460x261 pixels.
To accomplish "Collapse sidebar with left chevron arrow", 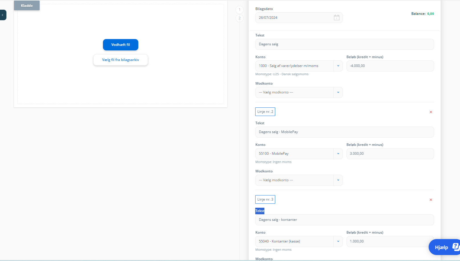I will 3,15.
